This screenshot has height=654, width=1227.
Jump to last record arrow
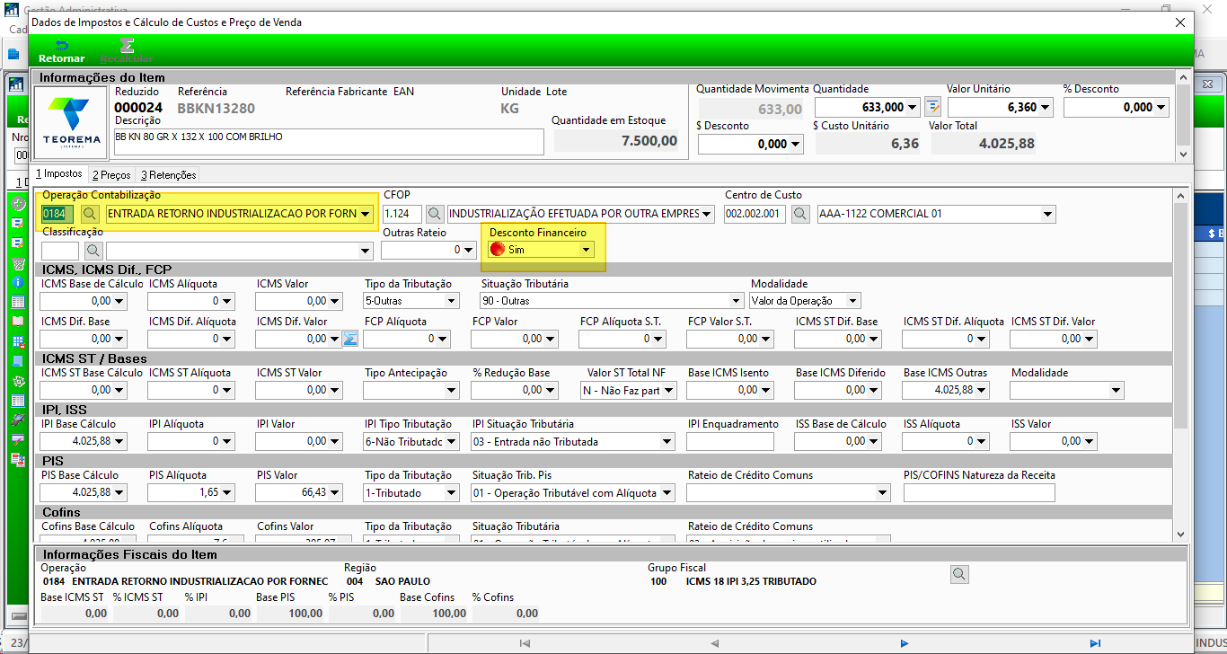[x=1095, y=643]
